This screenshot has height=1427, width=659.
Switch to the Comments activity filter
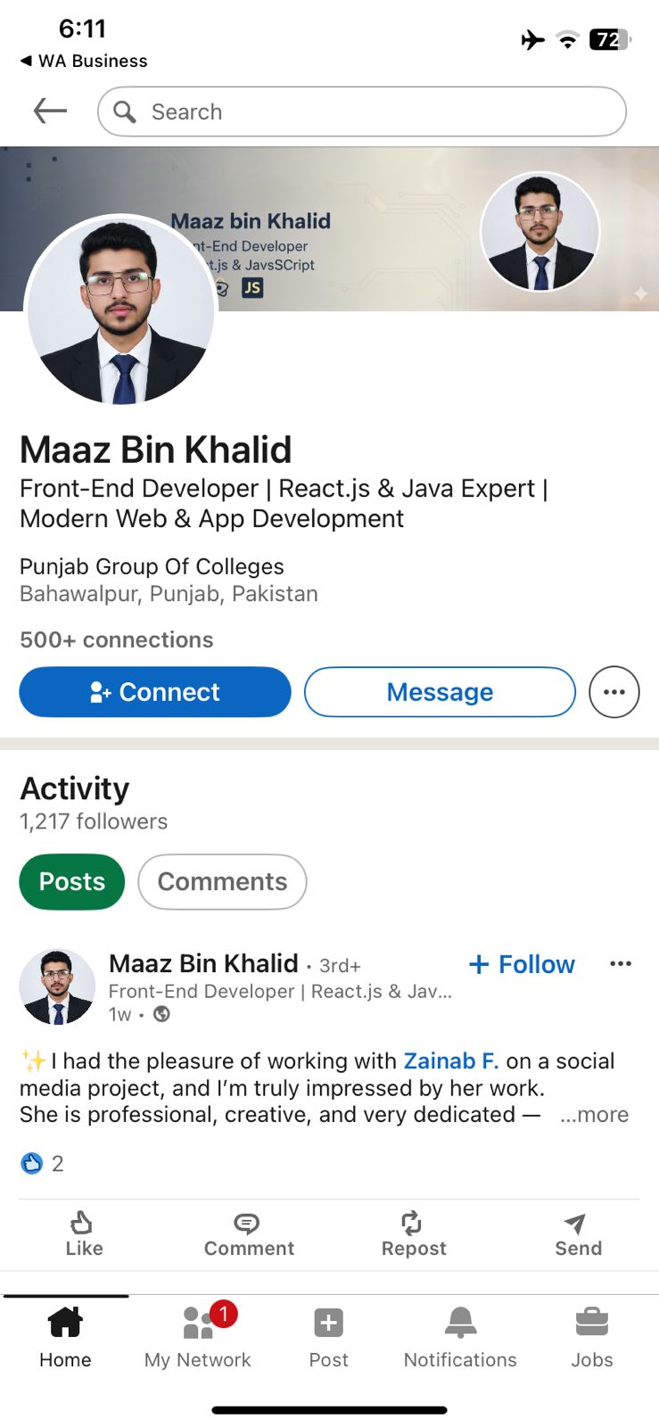(222, 882)
